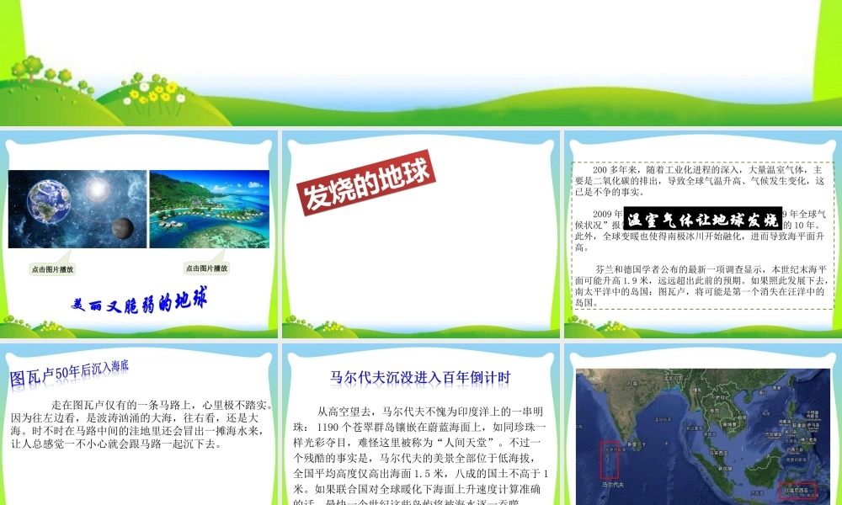The width and height of the screenshot is (842, 505).
Task: Select paragraph starting '200 多年来，随着工业化进程'
Action: [x=700, y=181]
